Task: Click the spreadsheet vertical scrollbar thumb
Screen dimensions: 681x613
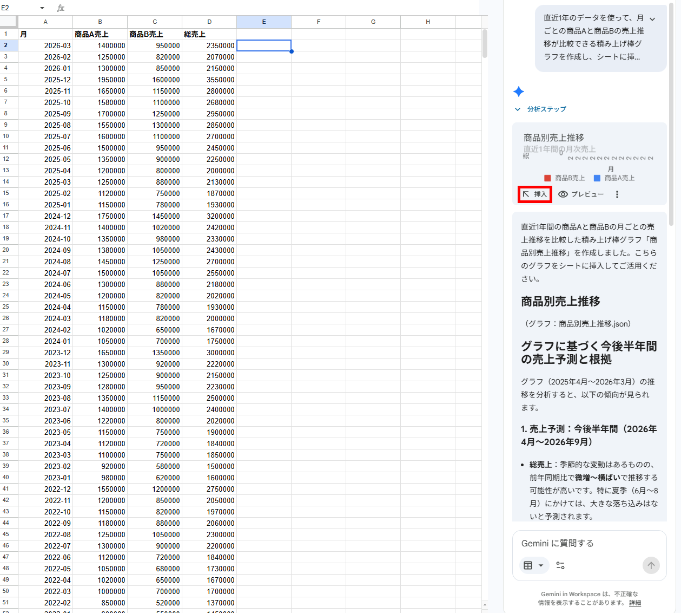Action: point(485,43)
